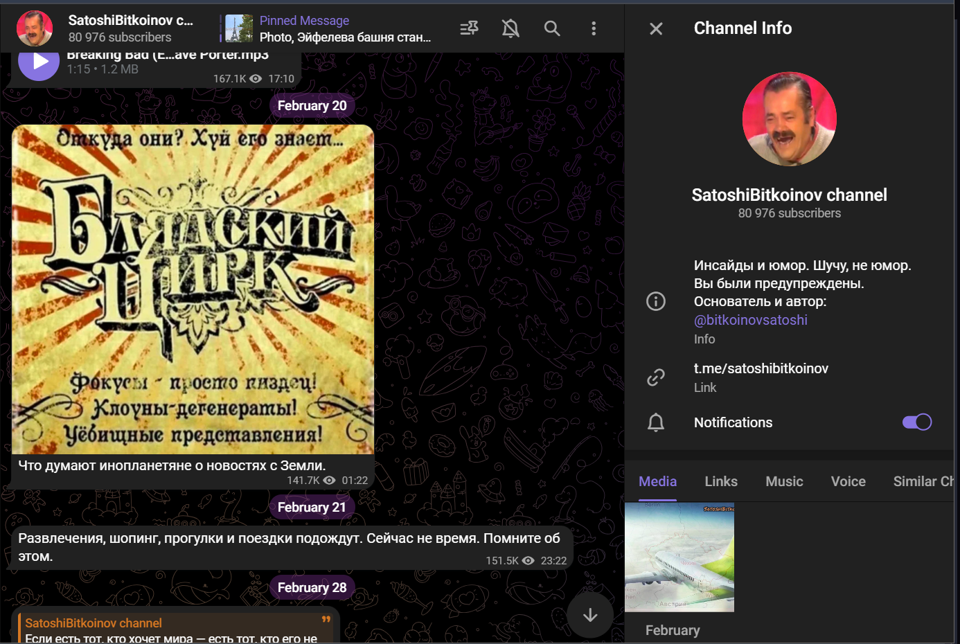Close the Channel Info panel
960x644 pixels.
click(656, 28)
